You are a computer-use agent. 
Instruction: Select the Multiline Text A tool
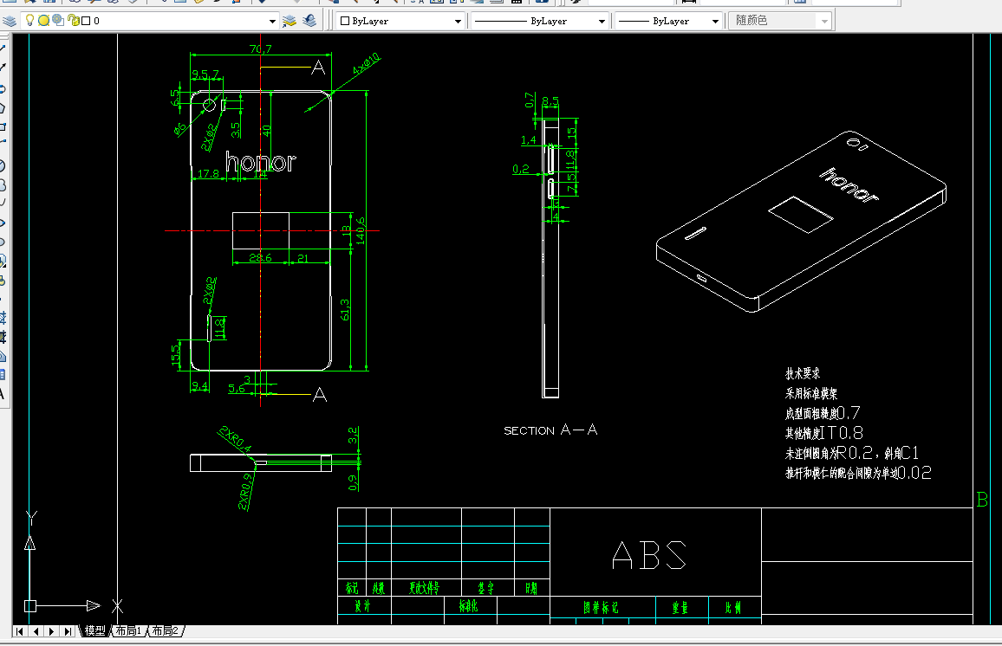tap(3, 394)
